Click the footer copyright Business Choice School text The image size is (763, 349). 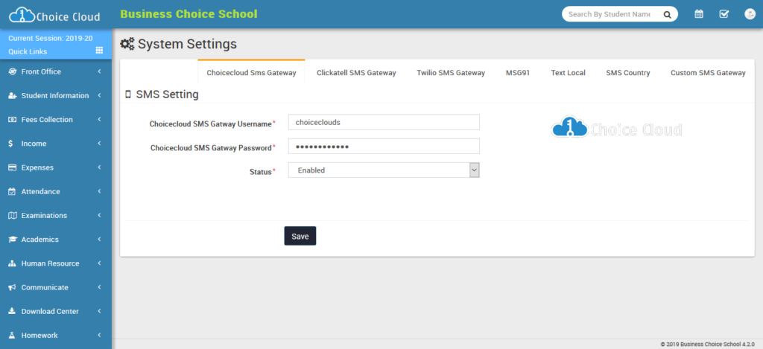click(x=708, y=344)
